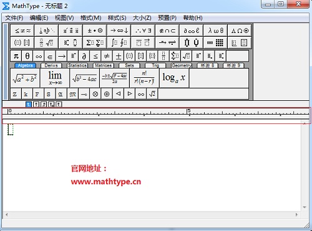Open the integral templates palette
This screenshot has height=231, width=312.
(119, 43)
